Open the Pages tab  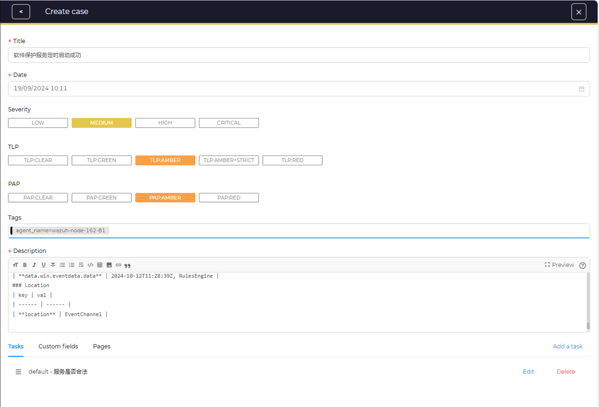101,346
